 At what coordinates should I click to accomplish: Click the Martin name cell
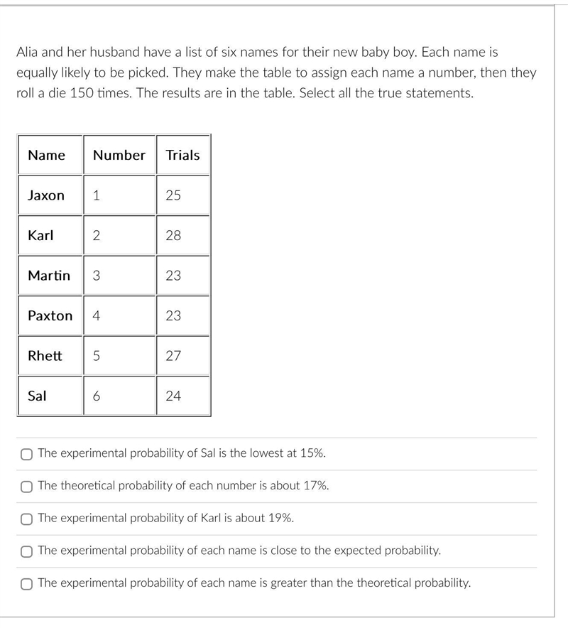tap(50, 275)
